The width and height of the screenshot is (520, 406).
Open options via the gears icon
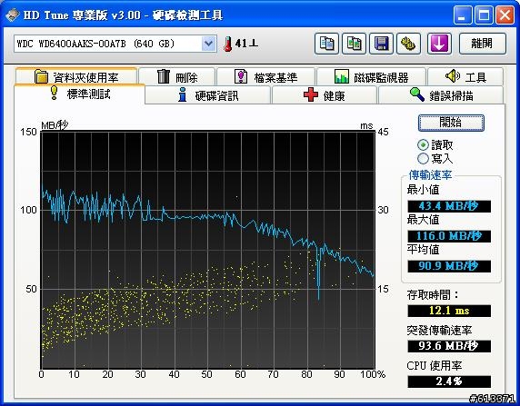click(408, 44)
